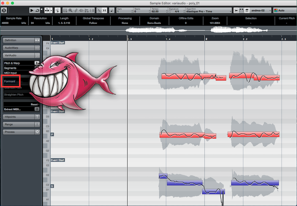
Task: Click the Event Start marker near D3
Action: point(58,111)
